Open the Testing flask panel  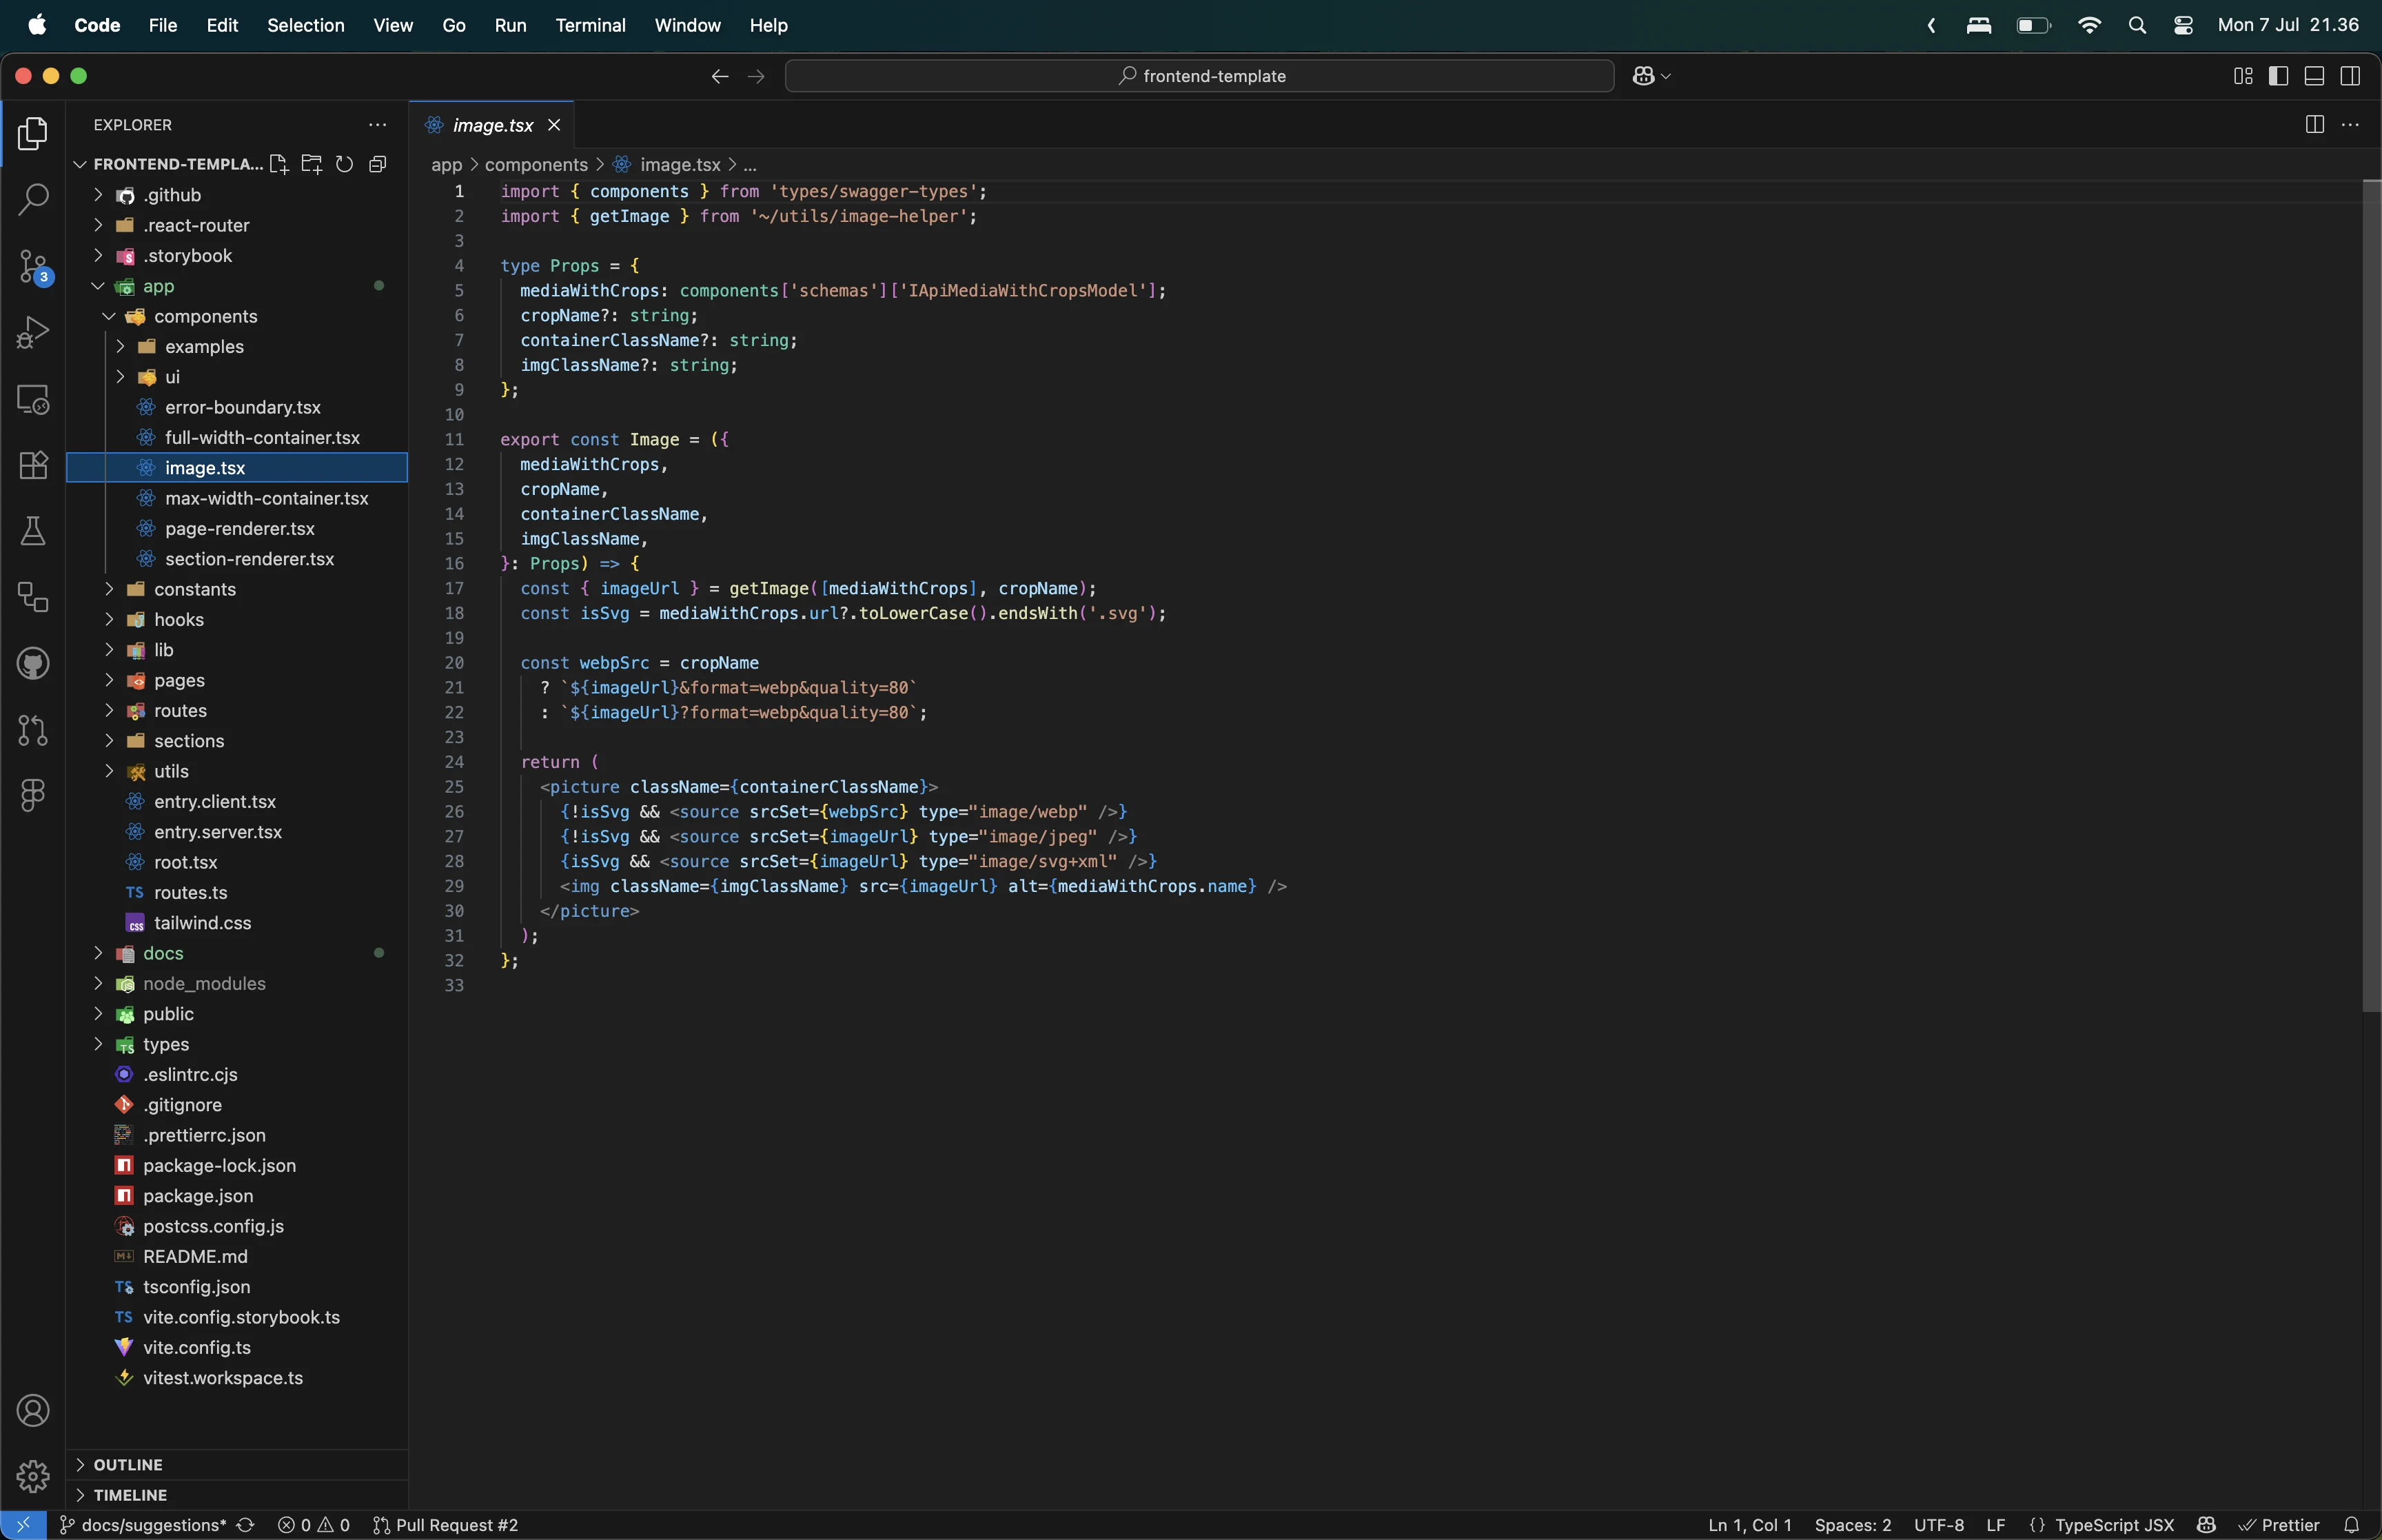[x=34, y=530]
